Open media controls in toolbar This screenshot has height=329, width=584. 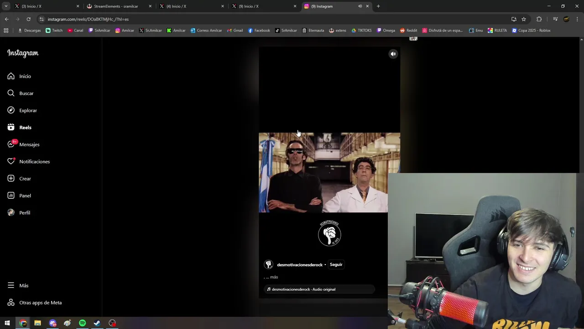[555, 19]
